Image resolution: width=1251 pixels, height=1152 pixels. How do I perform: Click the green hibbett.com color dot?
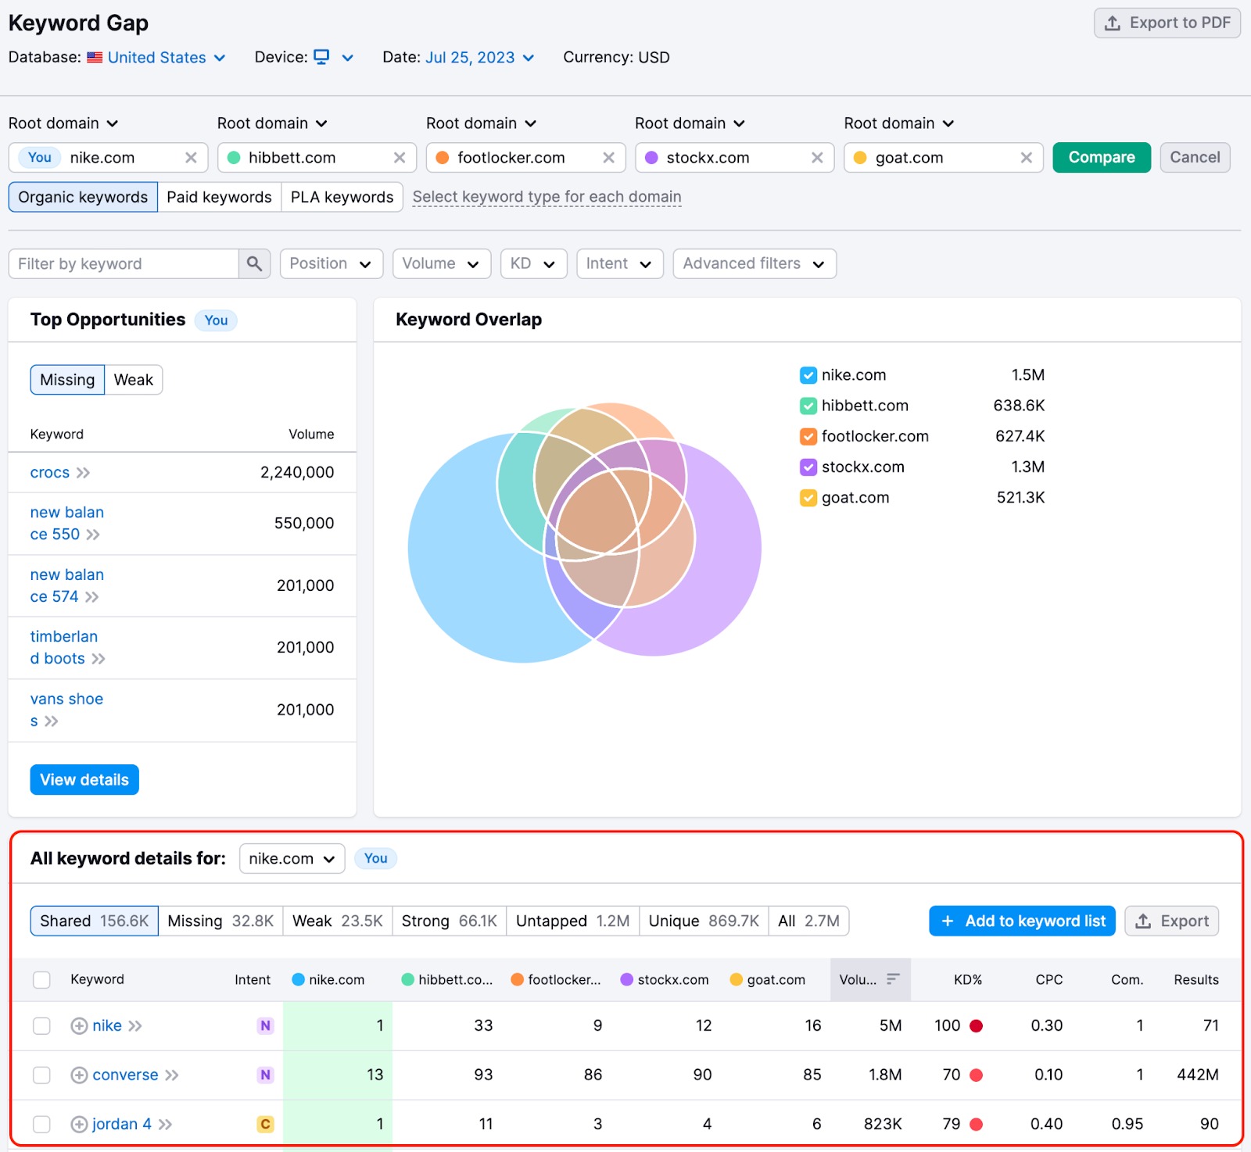(234, 158)
